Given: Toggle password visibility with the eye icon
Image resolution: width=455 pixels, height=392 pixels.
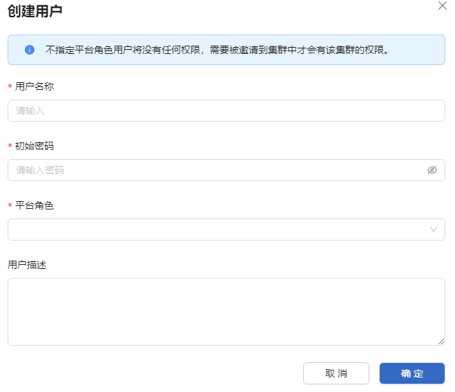Looking at the screenshot, I should [x=432, y=170].
